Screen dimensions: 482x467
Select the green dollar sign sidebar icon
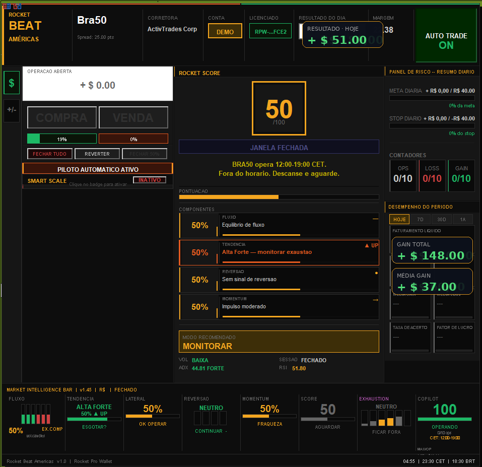pyautogui.click(x=12, y=83)
